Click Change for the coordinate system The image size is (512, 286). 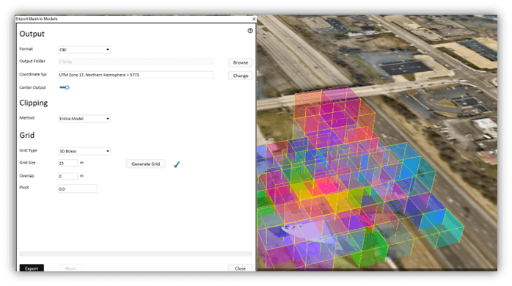point(241,76)
